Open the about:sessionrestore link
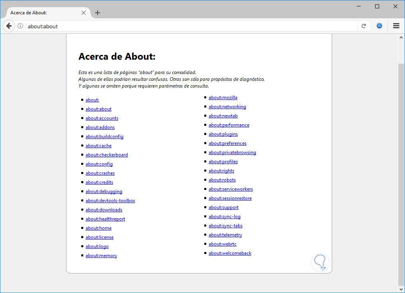The height and width of the screenshot is (293, 405). point(230,198)
